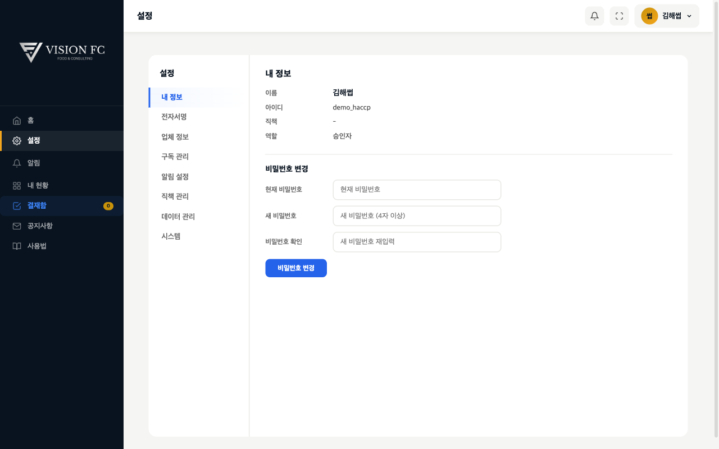Switch to the 구독 관리 settings tab

(199, 157)
